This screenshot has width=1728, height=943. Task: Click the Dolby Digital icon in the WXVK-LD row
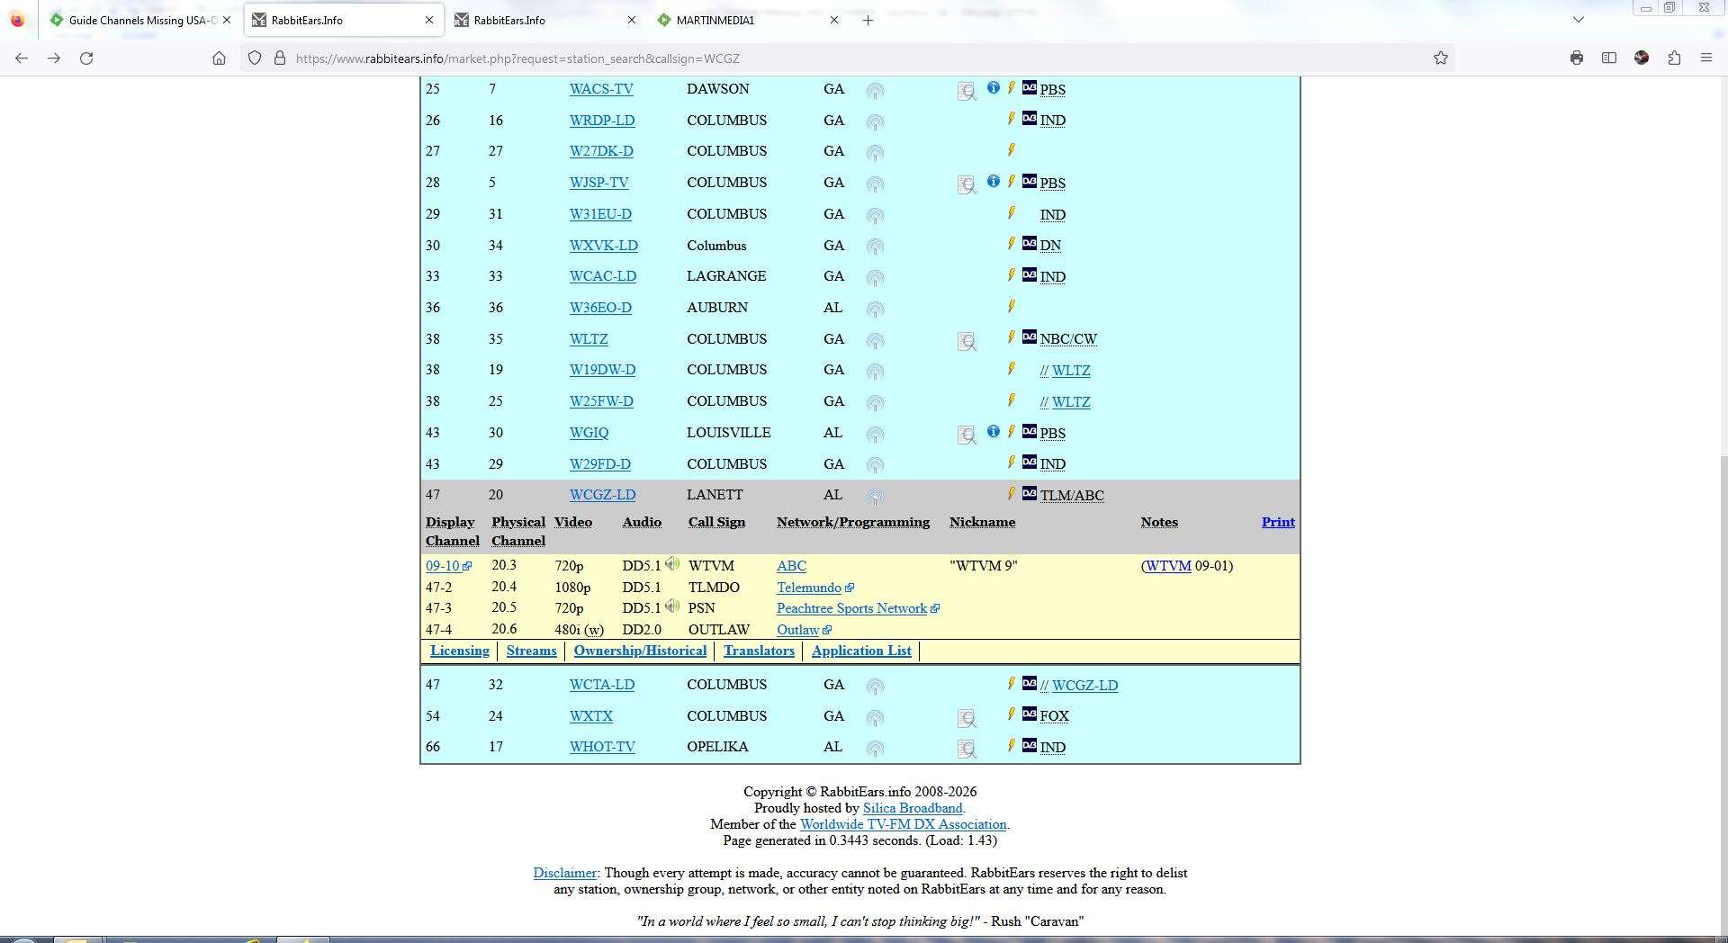(x=1030, y=244)
